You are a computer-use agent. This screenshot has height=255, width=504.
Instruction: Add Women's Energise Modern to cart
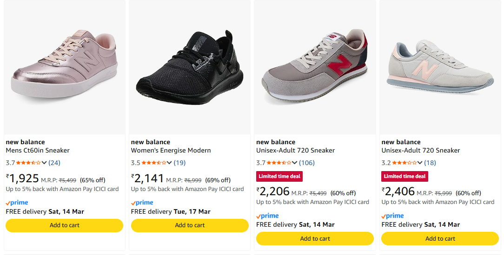(x=190, y=225)
